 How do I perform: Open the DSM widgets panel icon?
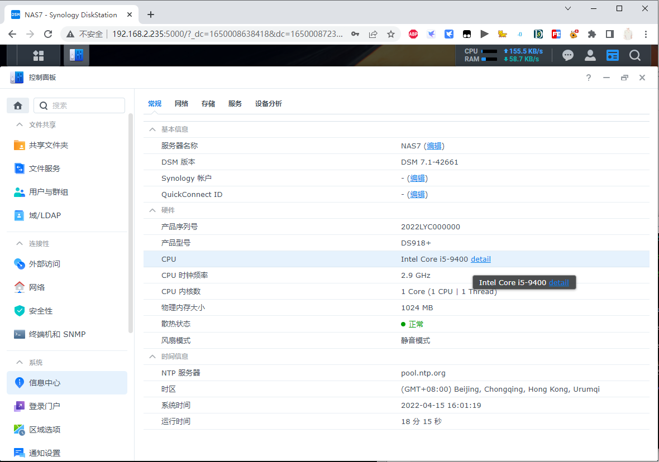612,55
